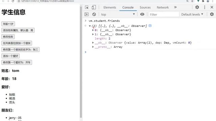Click the 添加一个爱好 button
The height and width of the screenshot is (121, 216).
(10, 56)
